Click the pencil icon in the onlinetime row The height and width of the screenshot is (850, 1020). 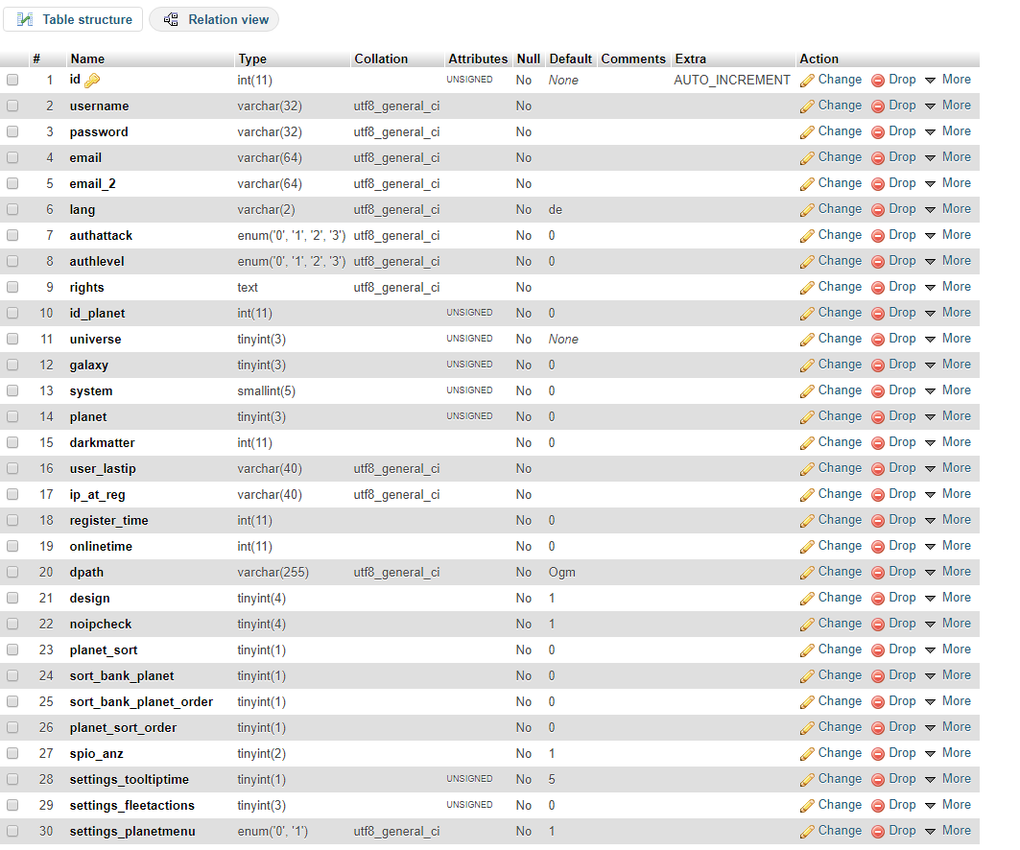point(807,546)
